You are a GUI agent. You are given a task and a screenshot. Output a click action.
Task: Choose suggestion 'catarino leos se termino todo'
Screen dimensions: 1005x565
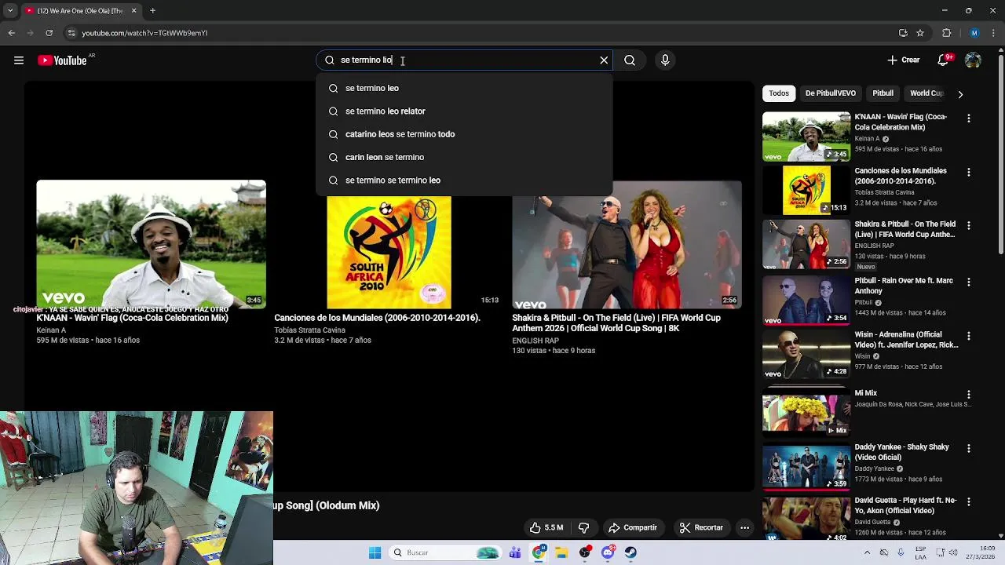coord(464,134)
